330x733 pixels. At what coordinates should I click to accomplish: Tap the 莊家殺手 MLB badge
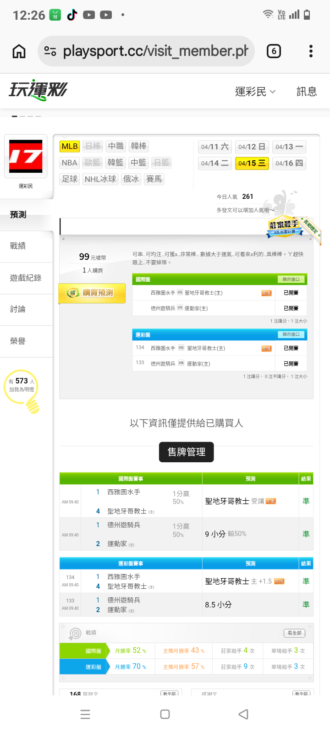(285, 227)
